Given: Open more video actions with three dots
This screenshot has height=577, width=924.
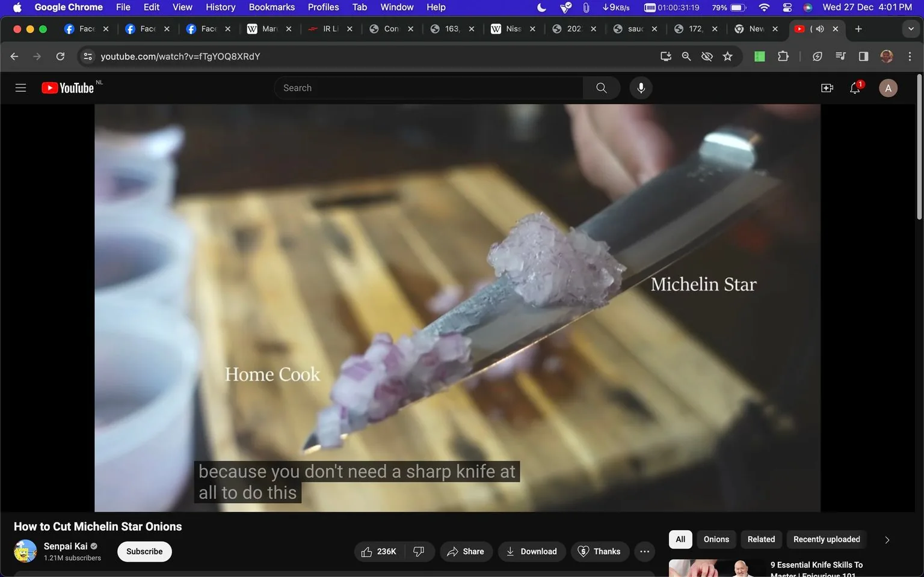Looking at the screenshot, I should [644, 551].
